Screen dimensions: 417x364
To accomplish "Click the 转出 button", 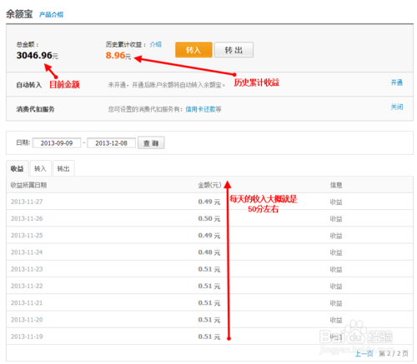I will 234,50.
